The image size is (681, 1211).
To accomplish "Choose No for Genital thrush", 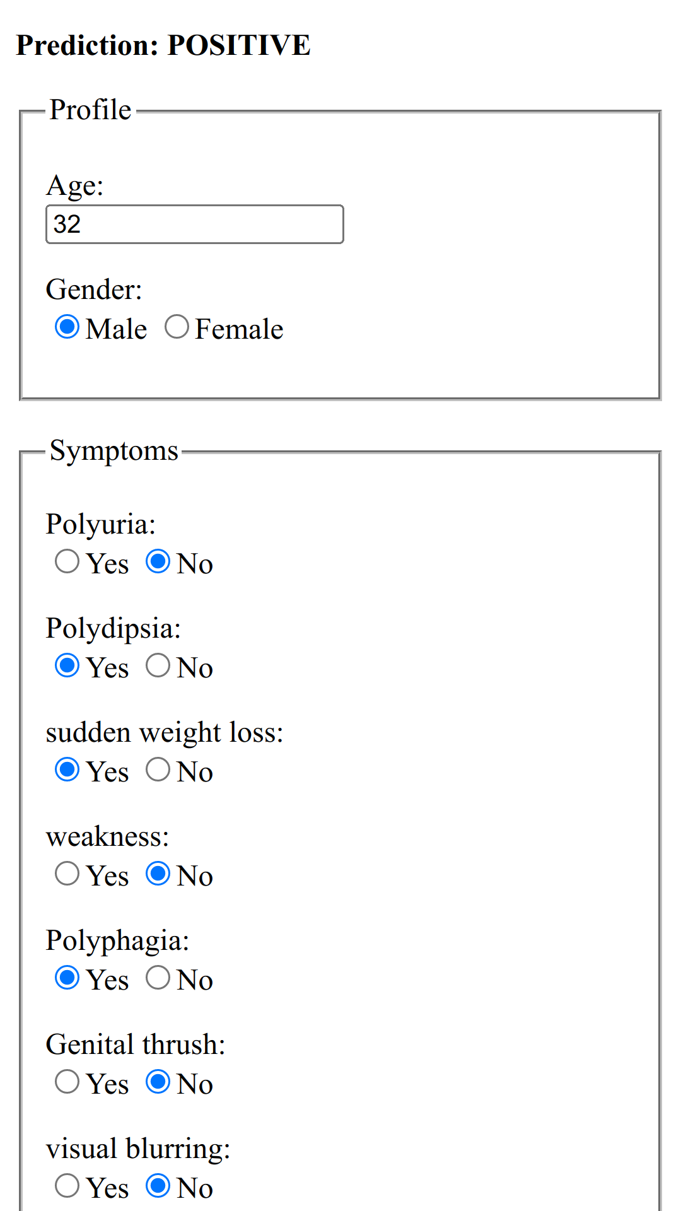I will coord(158,1082).
